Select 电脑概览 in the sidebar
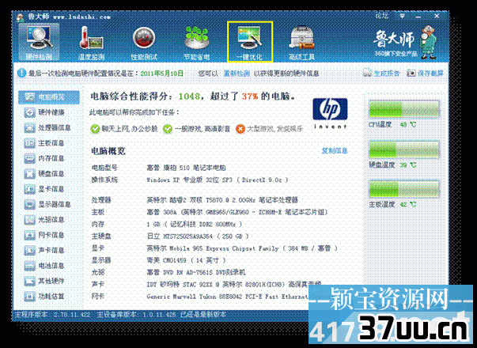The height and width of the screenshot is (348, 477). [49, 97]
